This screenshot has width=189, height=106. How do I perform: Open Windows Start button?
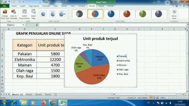(4, 103)
